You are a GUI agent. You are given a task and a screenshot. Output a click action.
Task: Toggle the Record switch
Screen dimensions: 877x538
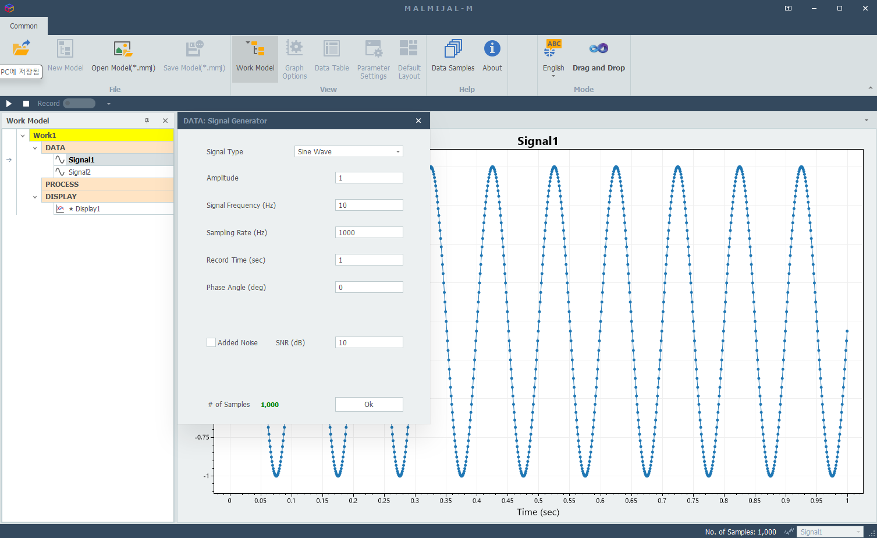coord(79,104)
